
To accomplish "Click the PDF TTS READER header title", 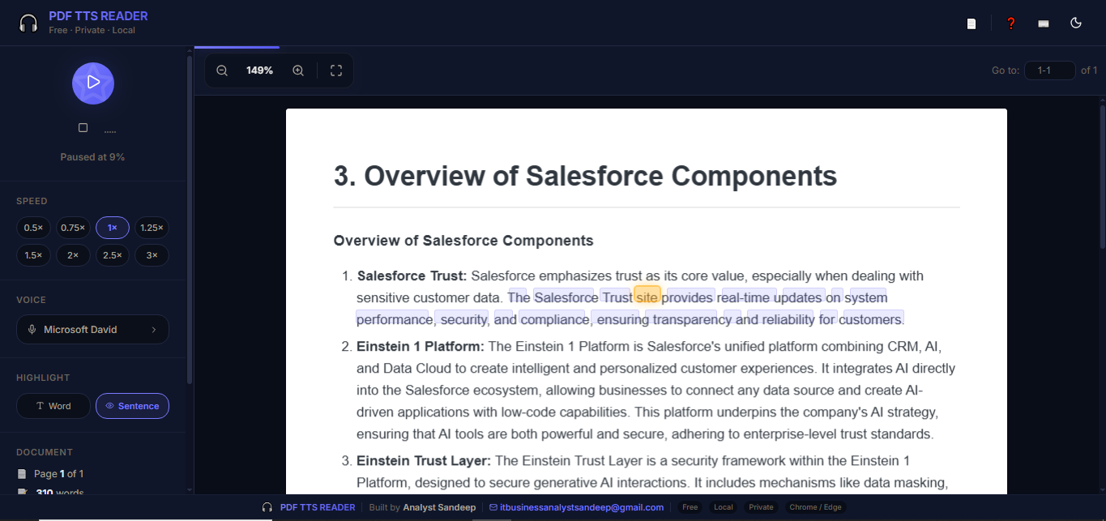I will point(98,16).
